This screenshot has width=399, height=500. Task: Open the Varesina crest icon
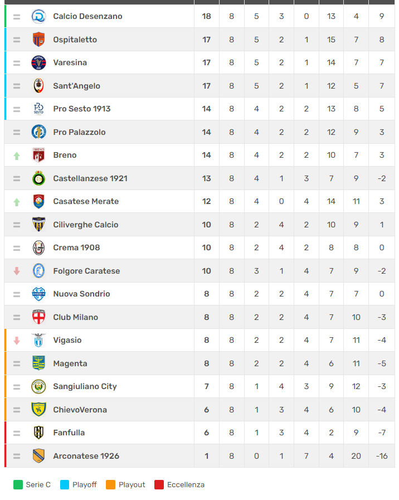click(x=38, y=62)
